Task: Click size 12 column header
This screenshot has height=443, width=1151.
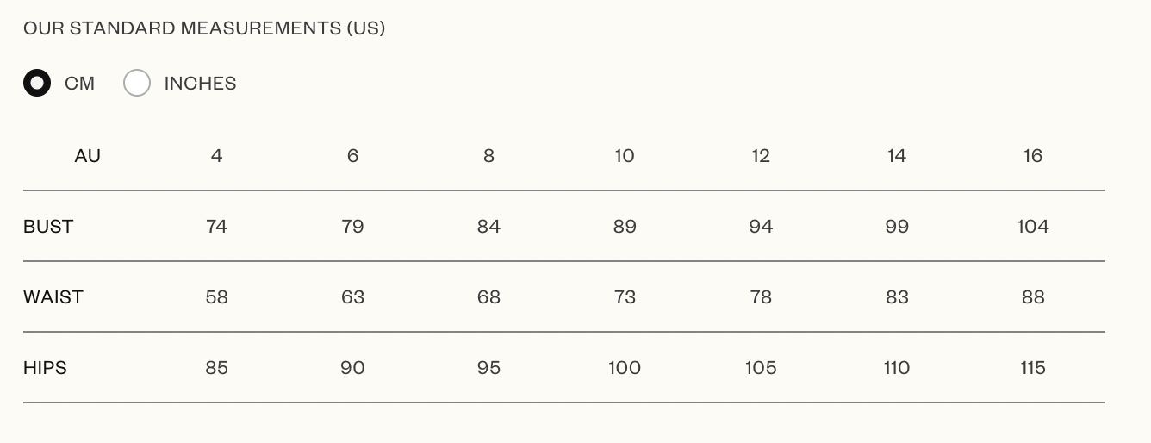Action: tap(761, 156)
